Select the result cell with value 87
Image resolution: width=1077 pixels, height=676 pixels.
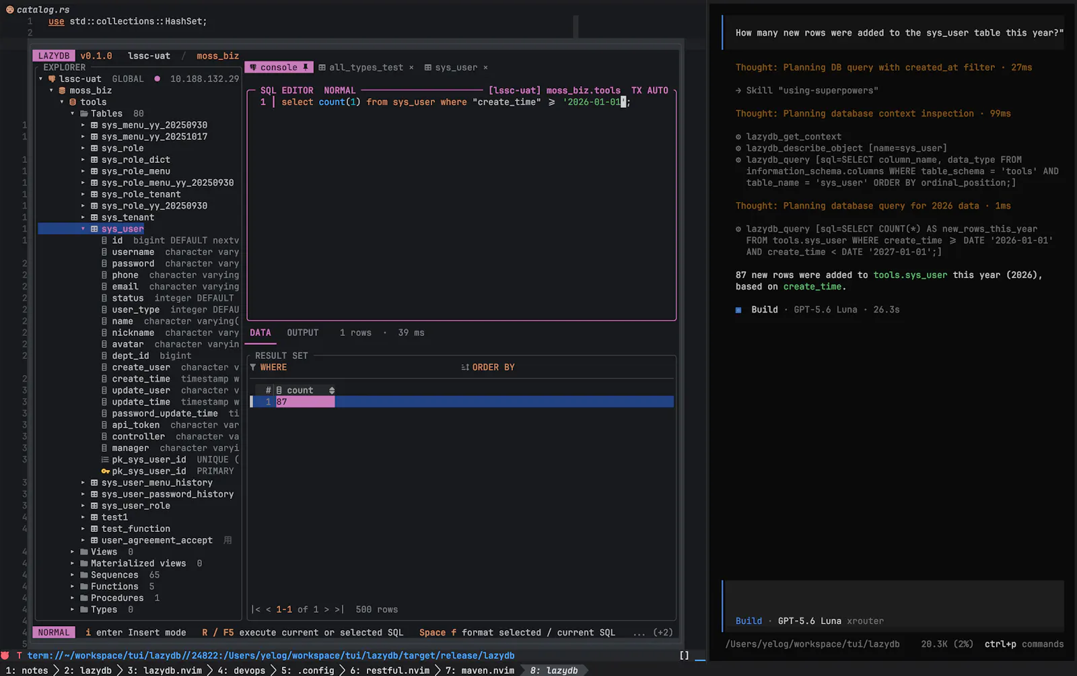(x=305, y=402)
